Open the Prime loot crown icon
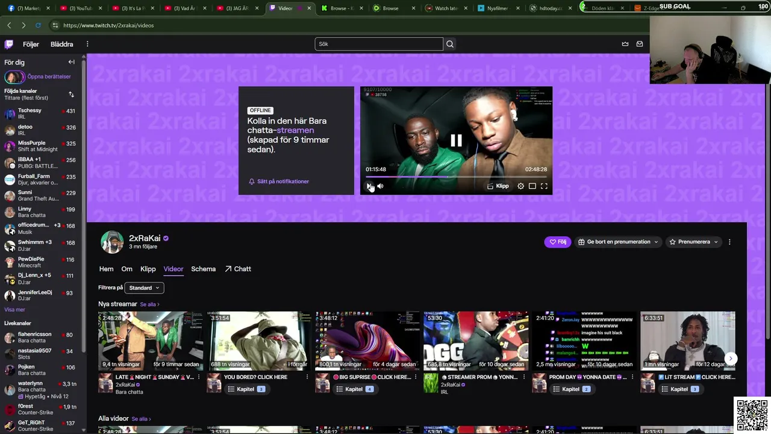 (x=625, y=44)
